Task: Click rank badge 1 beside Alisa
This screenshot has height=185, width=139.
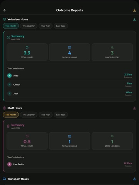Action: [x=9, y=76]
